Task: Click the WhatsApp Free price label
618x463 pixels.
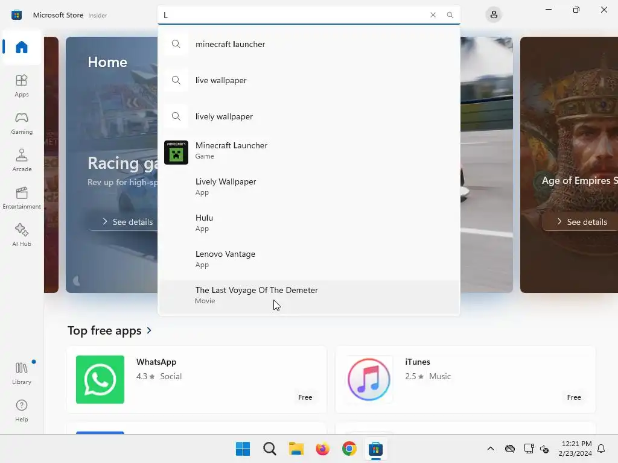Action: tap(305, 397)
